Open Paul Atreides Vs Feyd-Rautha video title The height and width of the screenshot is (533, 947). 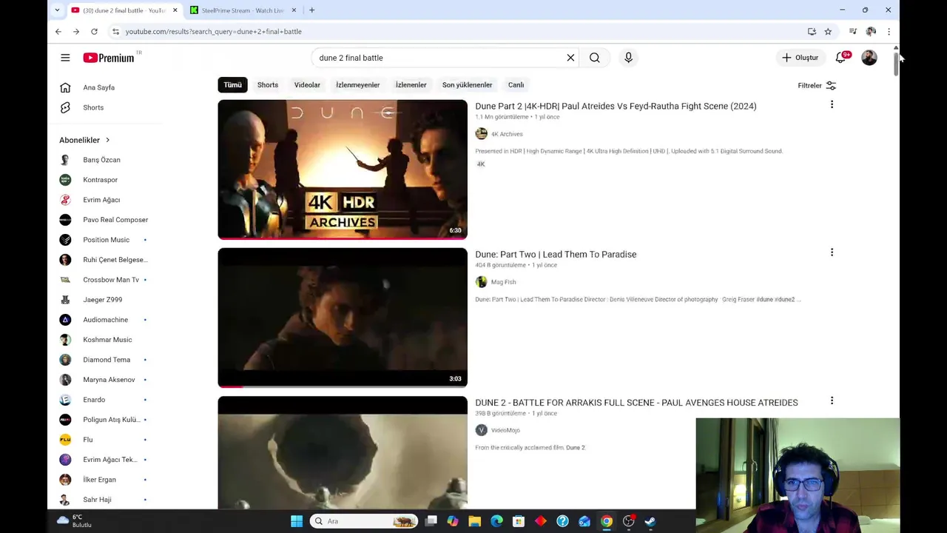click(616, 106)
